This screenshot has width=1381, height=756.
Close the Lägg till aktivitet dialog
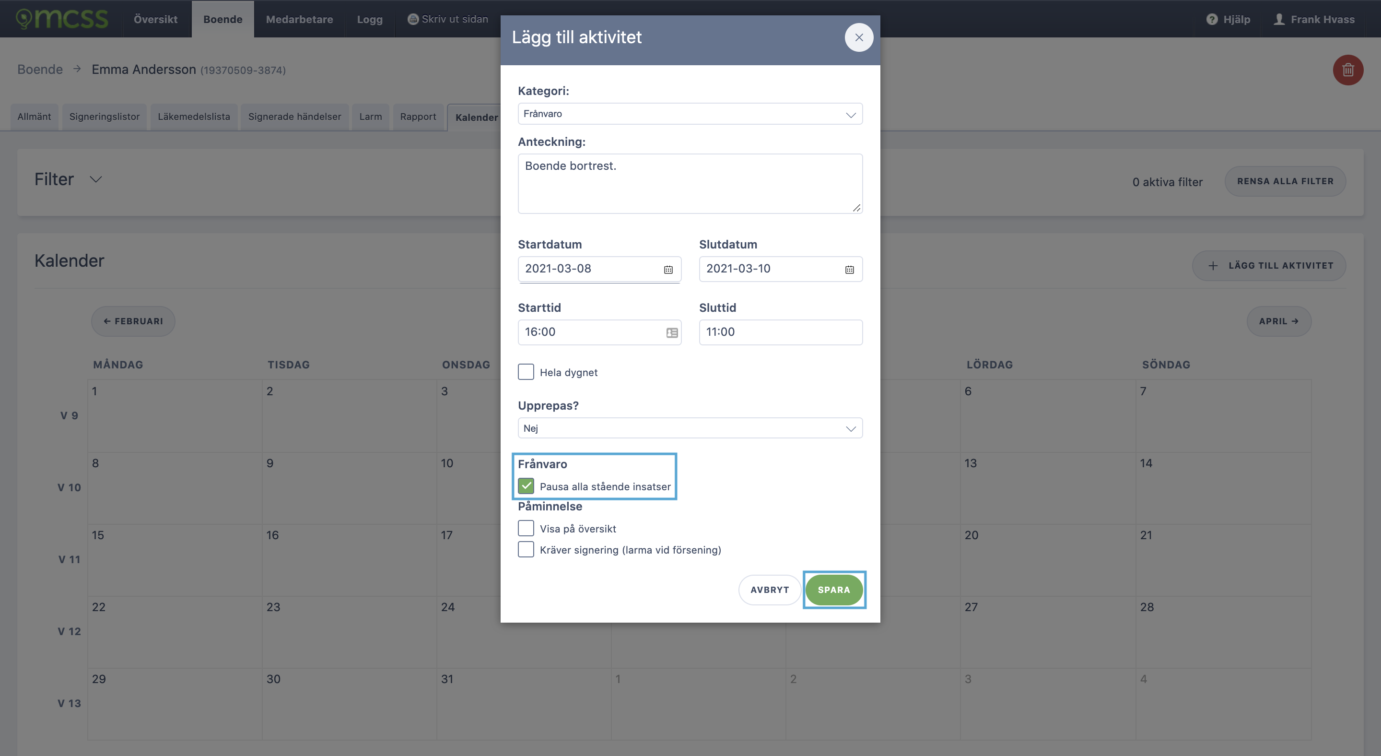[859, 37]
